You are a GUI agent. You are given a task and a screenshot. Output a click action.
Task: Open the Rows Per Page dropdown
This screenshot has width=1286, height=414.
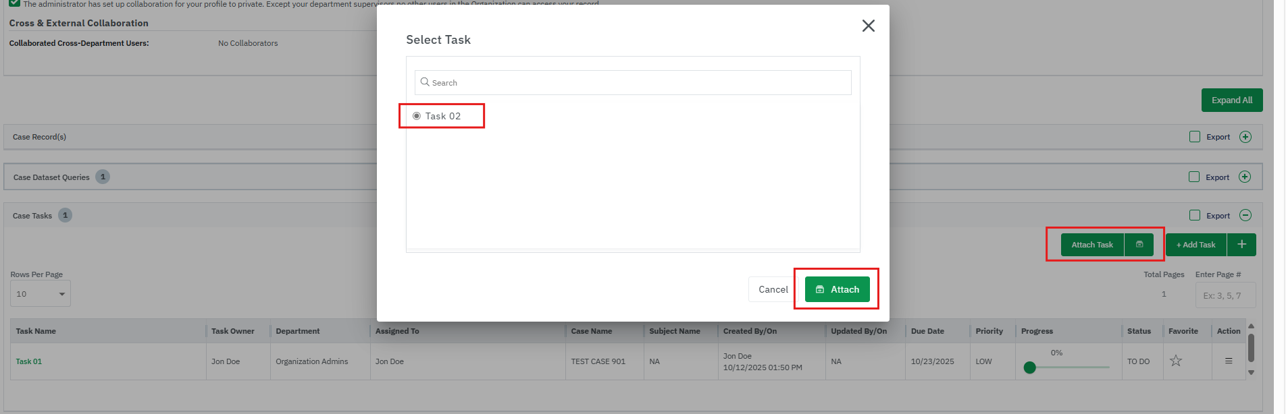coord(41,294)
